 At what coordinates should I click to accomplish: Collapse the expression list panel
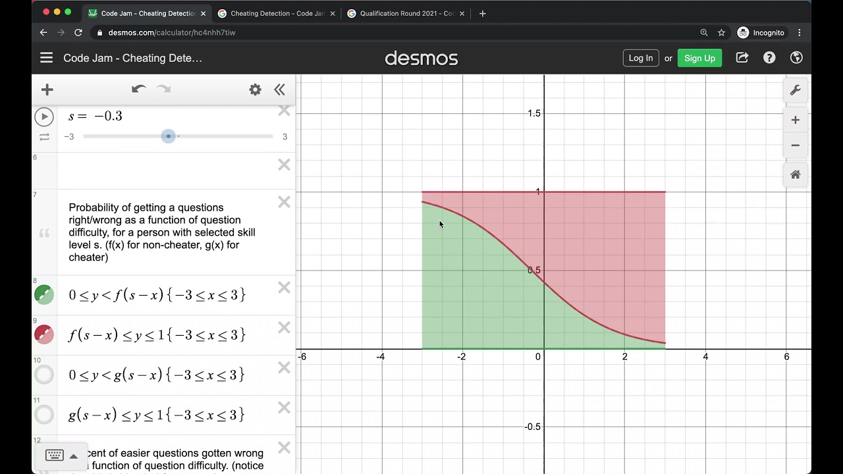point(280,90)
